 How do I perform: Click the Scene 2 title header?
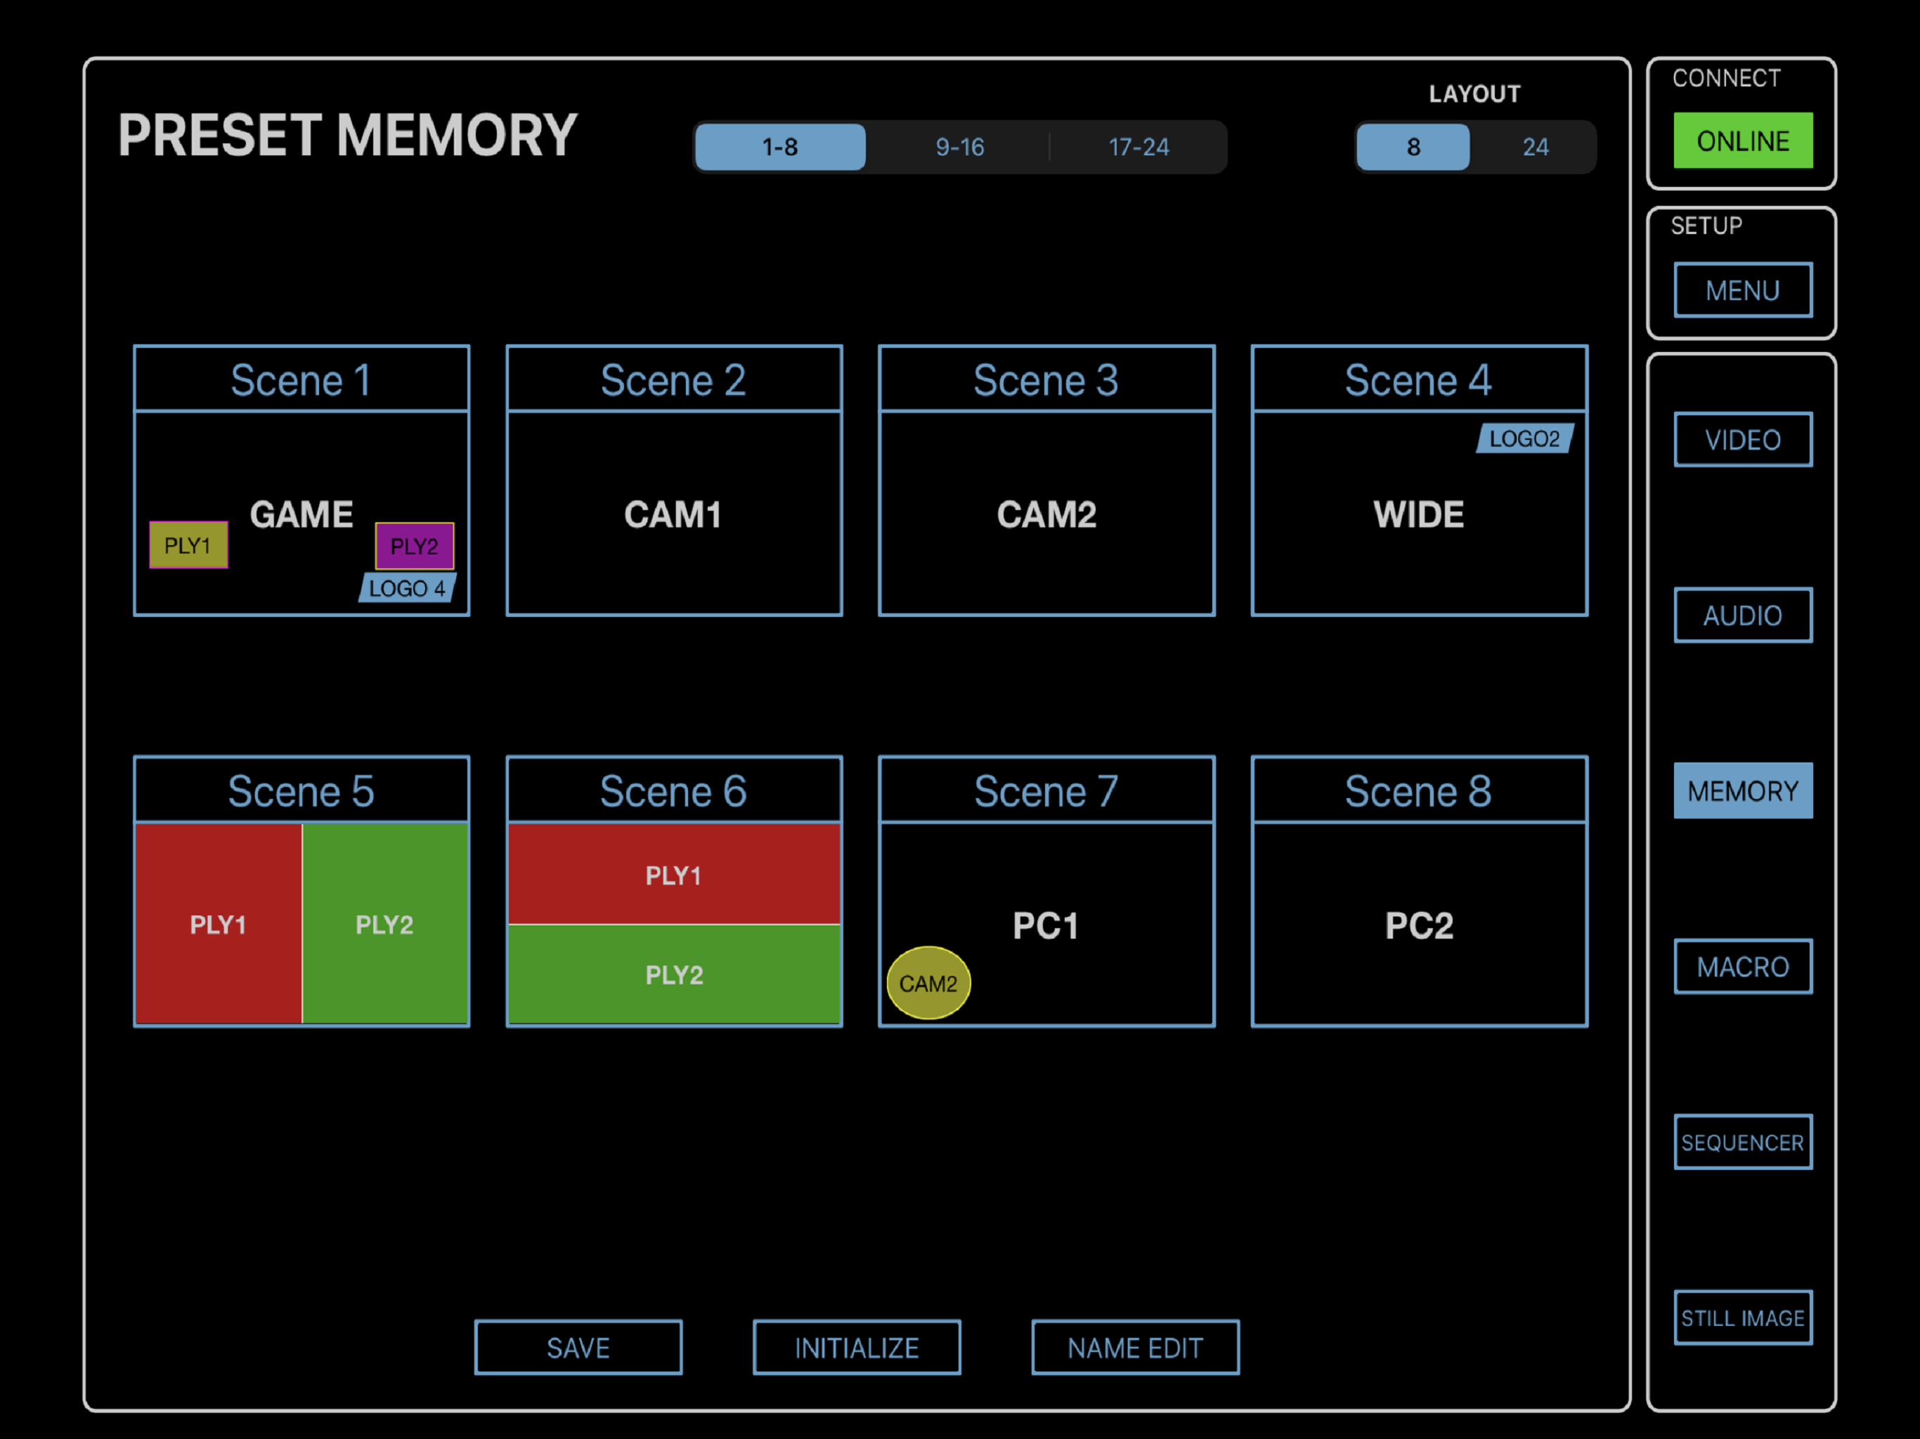tap(675, 379)
